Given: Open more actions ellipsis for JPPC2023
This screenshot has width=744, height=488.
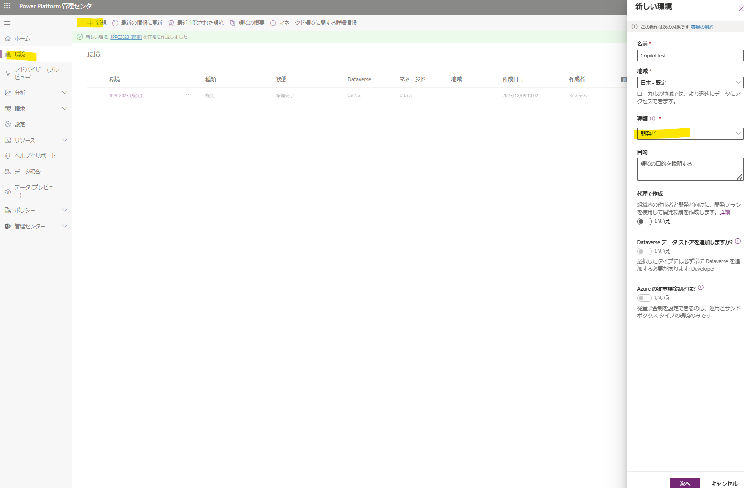Looking at the screenshot, I should 189,95.
